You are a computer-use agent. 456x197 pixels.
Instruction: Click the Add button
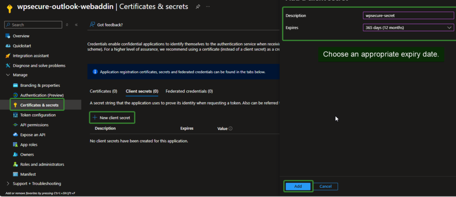click(298, 186)
